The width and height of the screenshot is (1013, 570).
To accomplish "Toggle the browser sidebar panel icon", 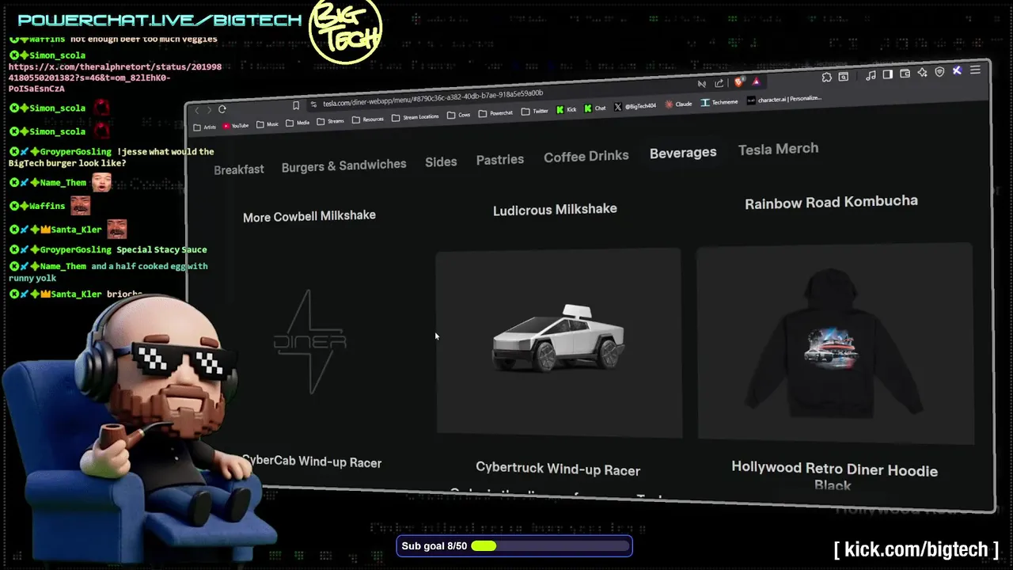I will [887, 74].
